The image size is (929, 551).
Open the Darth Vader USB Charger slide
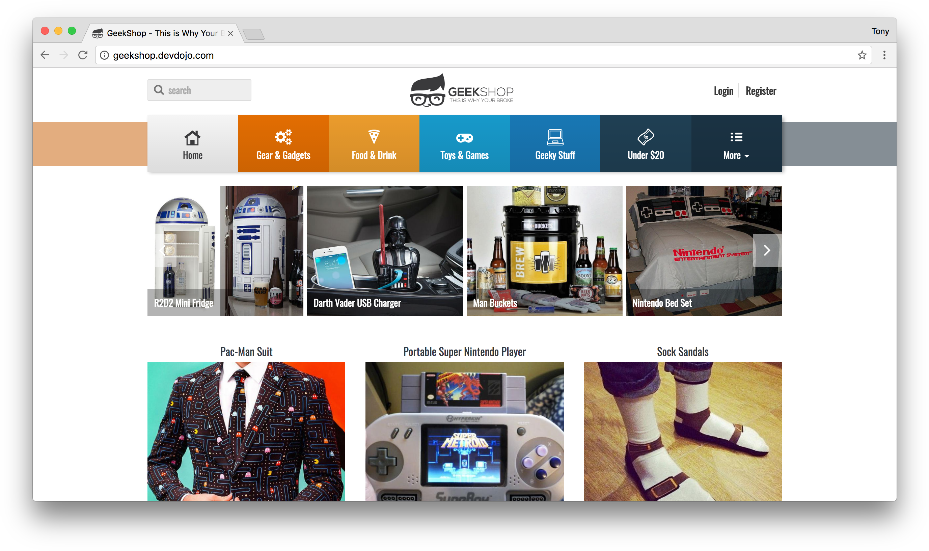tap(385, 251)
